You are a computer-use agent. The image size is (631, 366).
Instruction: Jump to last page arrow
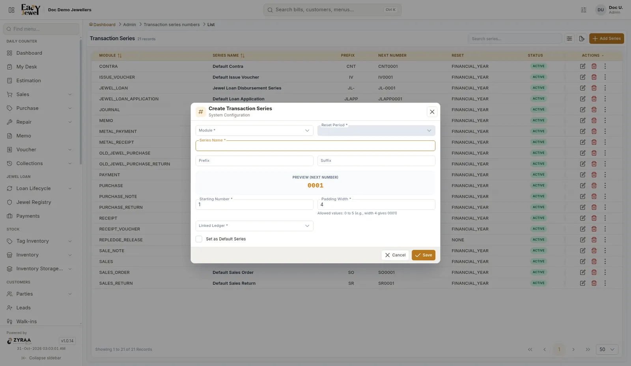point(588,349)
